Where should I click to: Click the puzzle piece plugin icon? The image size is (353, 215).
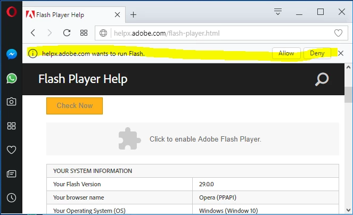pyautogui.click(x=129, y=139)
